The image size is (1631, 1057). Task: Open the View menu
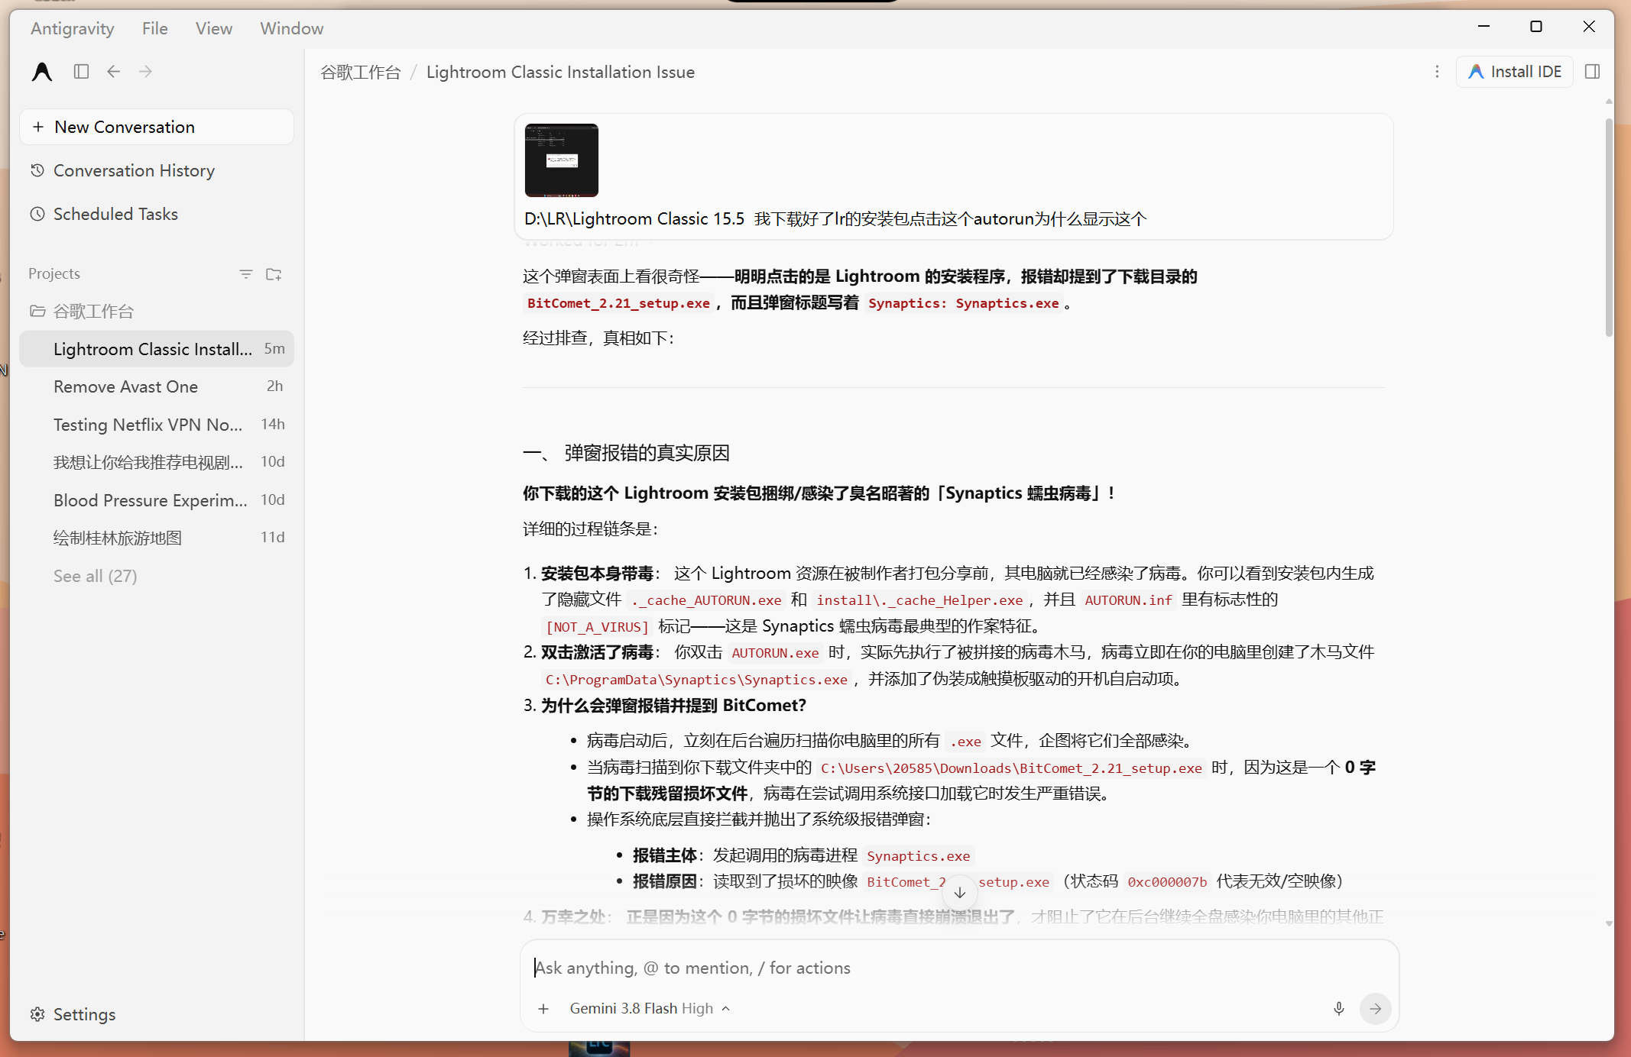click(x=214, y=28)
